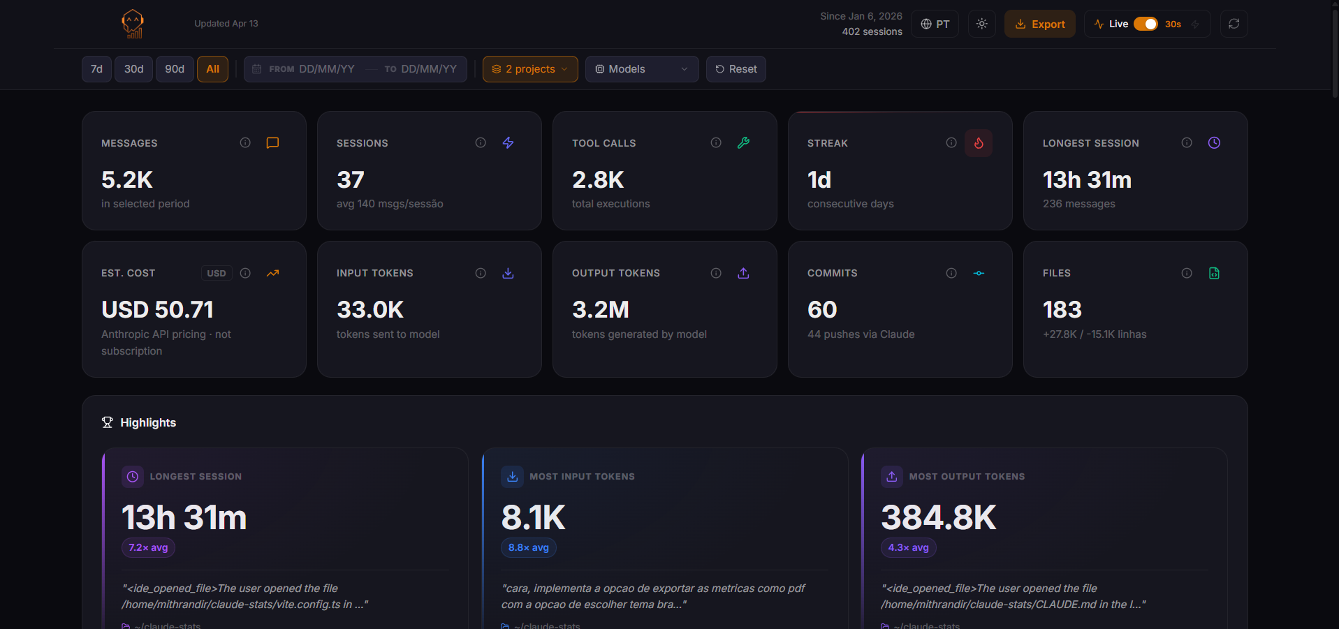Toggle the USD currency badge on Est. Cost
The image size is (1339, 629).
click(x=216, y=273)
